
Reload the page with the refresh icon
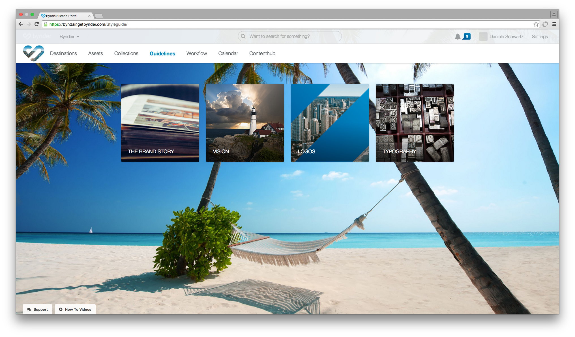37,24
